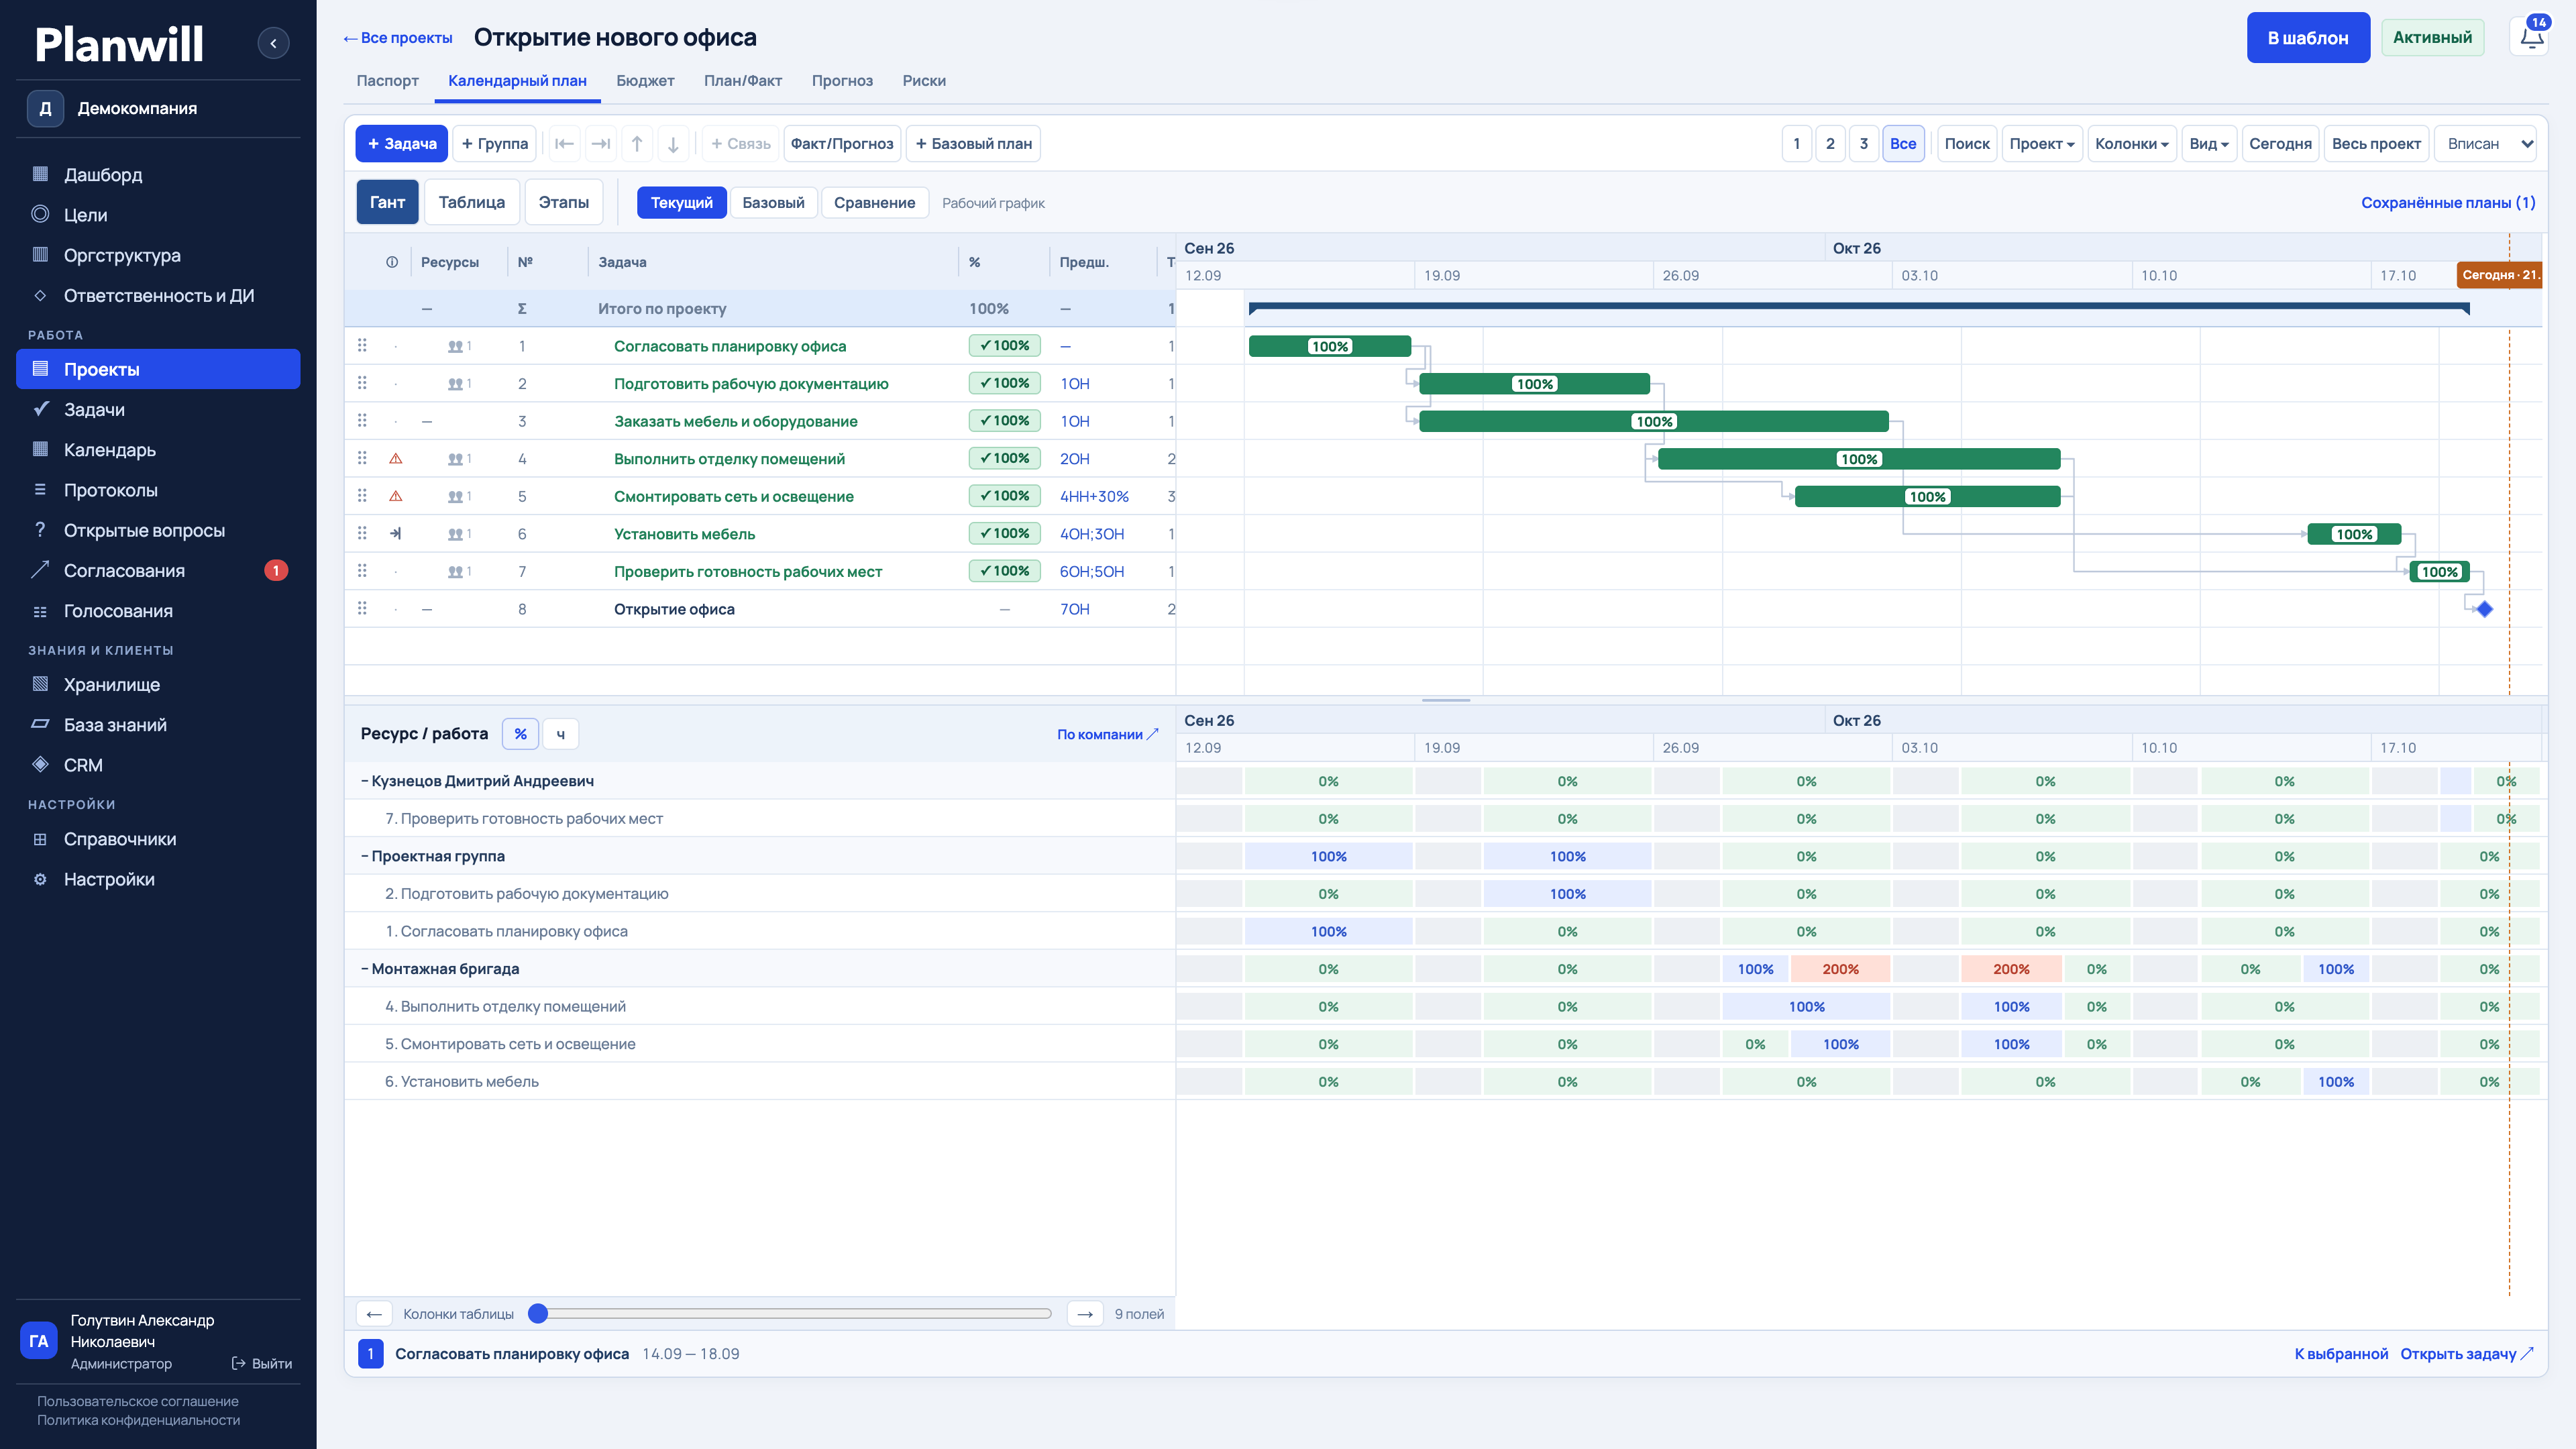
Task: Add a new task with + Задача
Action: [402, 144]
